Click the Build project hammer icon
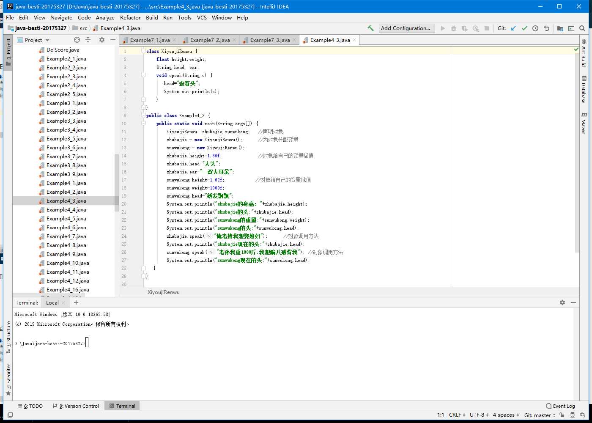The height and width of the screenshot is (423, 592). (x=370, y=28)
